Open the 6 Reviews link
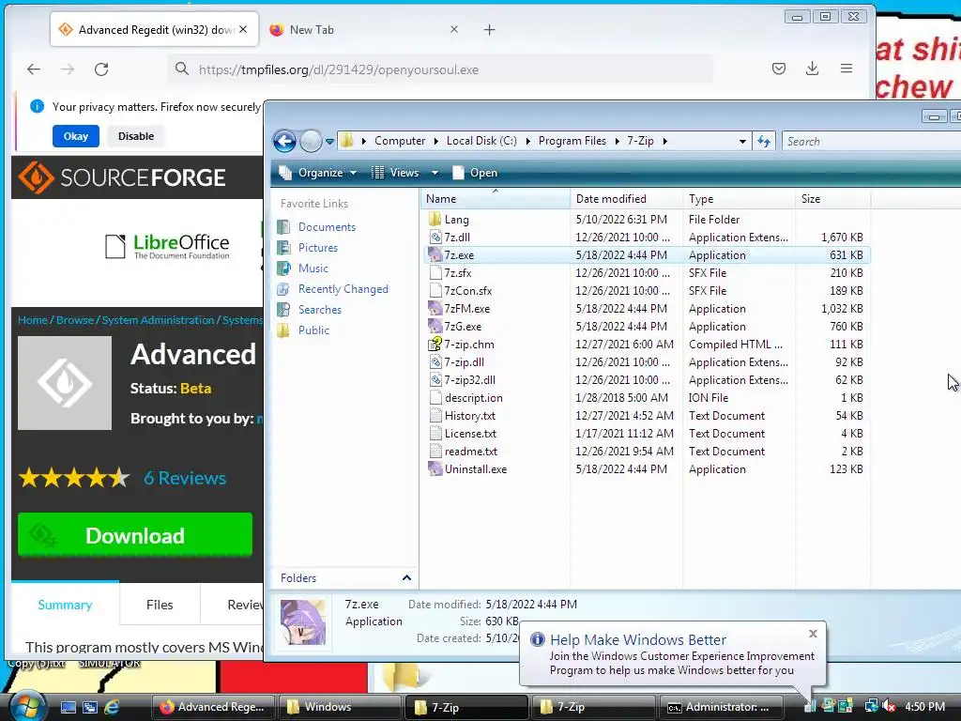This screenshot has width=961, height=721. point(185,478)
